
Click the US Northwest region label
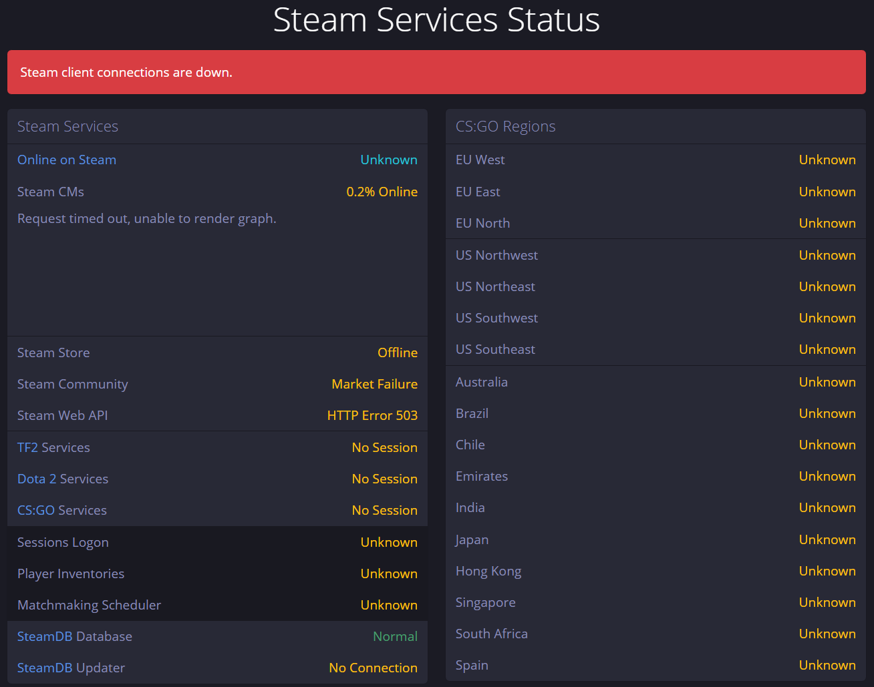496,255
